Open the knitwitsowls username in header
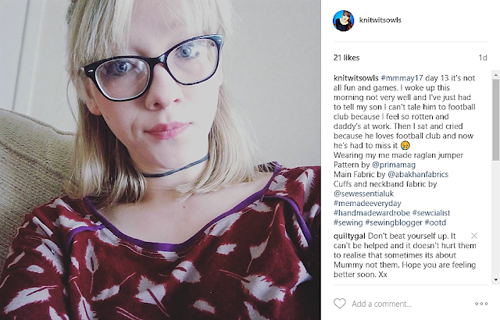This screenshot has height=320, width=500. [380, 20]
